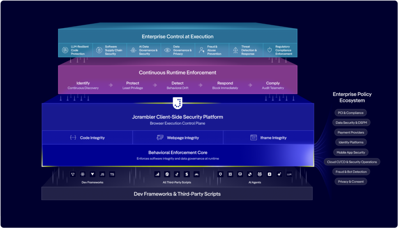Click the React atom icon

pos(83,174)
